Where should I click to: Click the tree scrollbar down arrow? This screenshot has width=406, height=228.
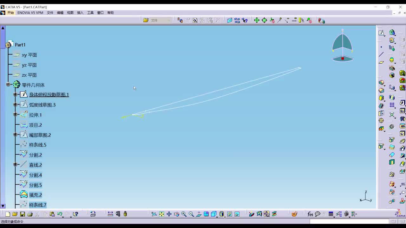pyautogui.click(x=3, y=206)
